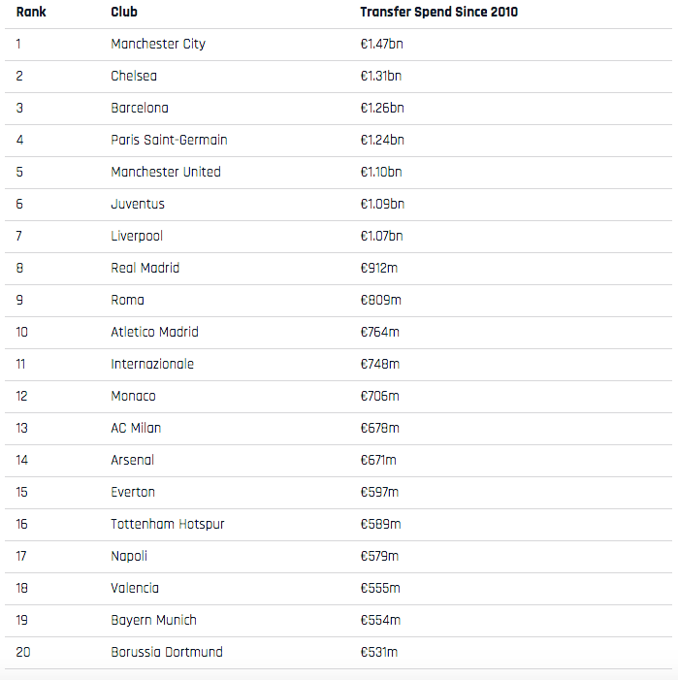Click the Paris Saint-Germain entry
The image size is (678, 680).
coord(169,140)
